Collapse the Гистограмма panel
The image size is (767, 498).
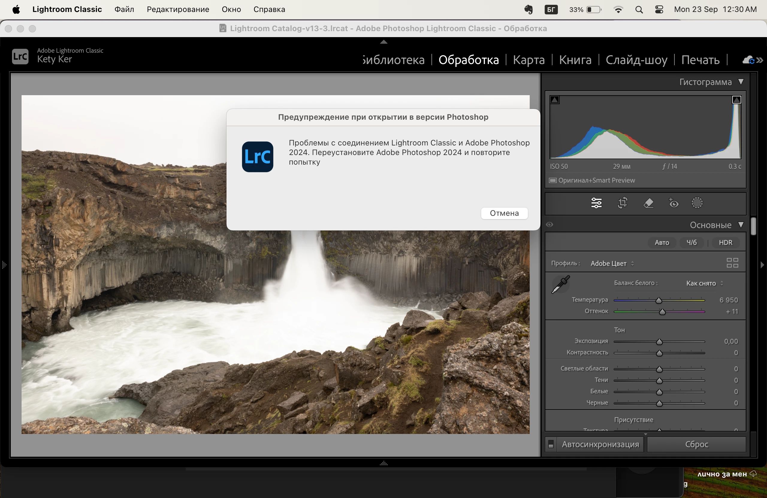click(x=741, y=82)
